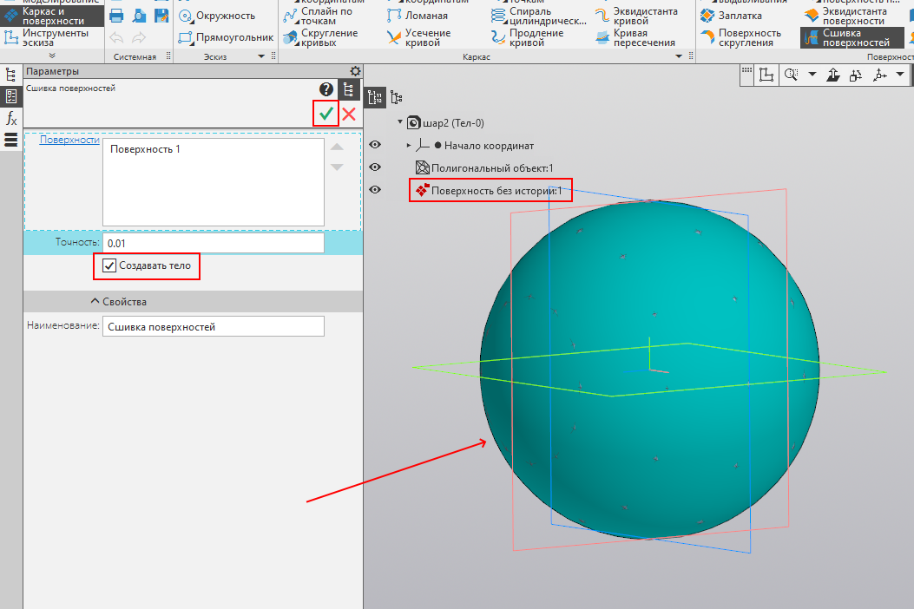Viewport: 914px width, 609px height.
Task: Select the Заплатка surface tool
Action: pyautogui.click(x=731, y=16)
